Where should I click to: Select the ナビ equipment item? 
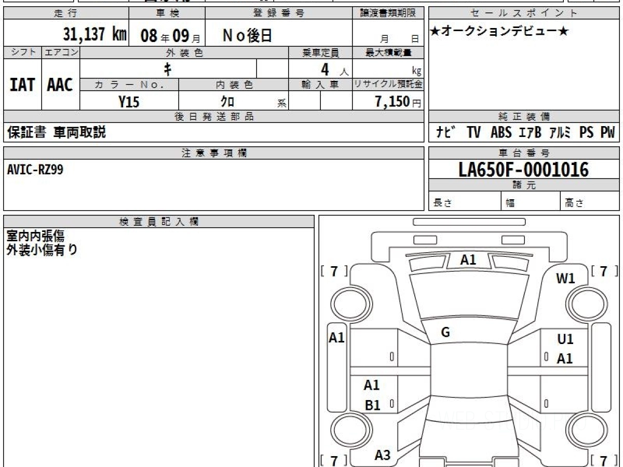click(446, 133)
